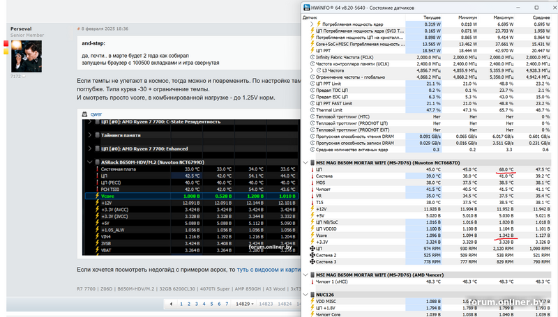Click the HWiNFO app icon in title bar
Image resolution: width=558 pixels, height=317 pixels.
[x=306, y=8]
